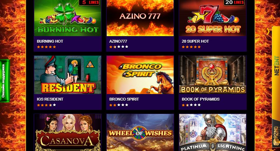Image resolution: width=280 pixels, height=151 pixels.
Task: Open the Burning Hot game thumbnail
Action: tap(68, 18)
